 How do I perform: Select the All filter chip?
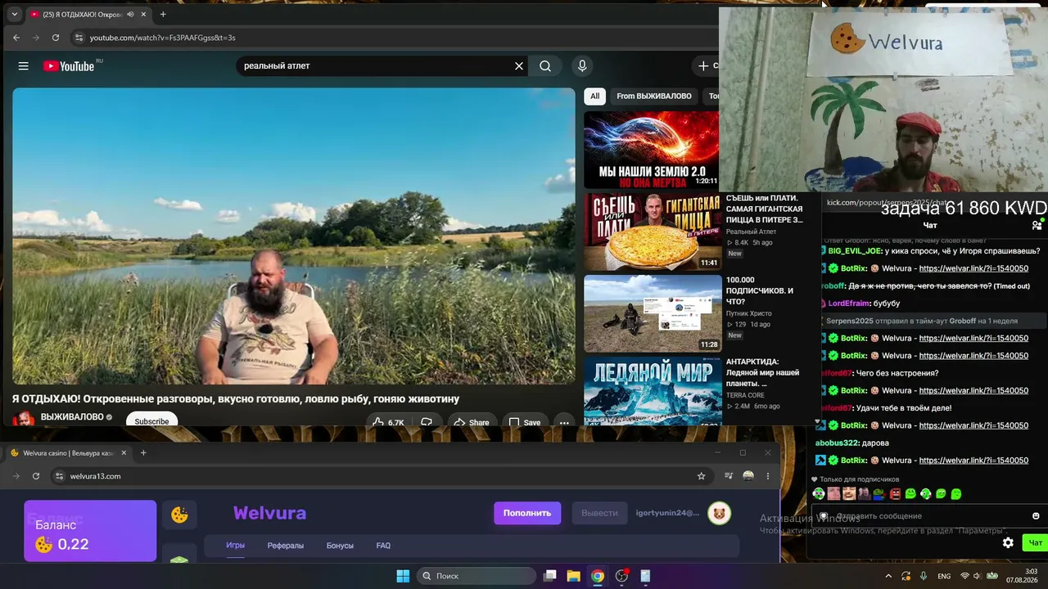595,97
